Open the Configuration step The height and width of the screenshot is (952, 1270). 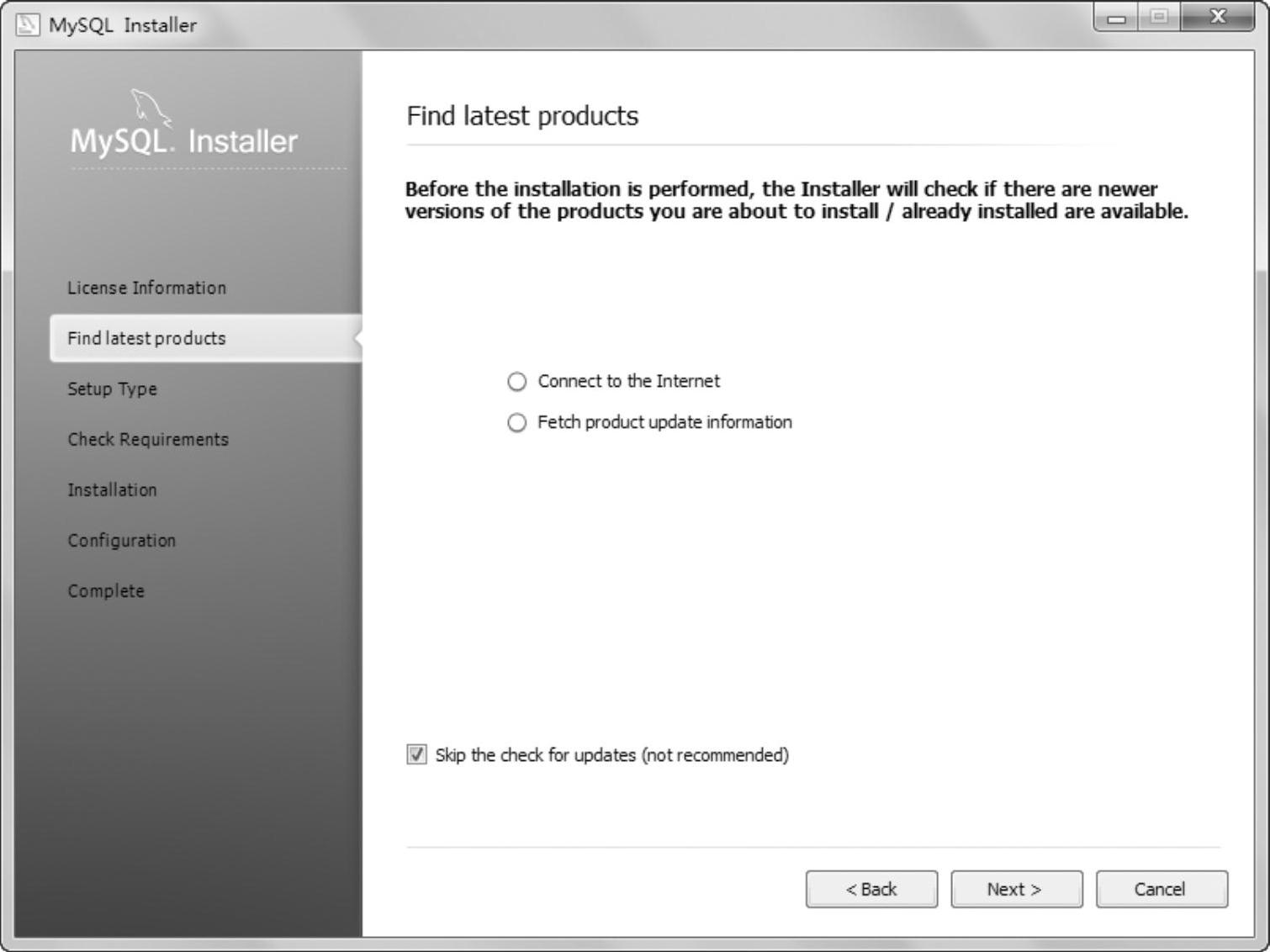pyautogui.click(x=122, y=540)
